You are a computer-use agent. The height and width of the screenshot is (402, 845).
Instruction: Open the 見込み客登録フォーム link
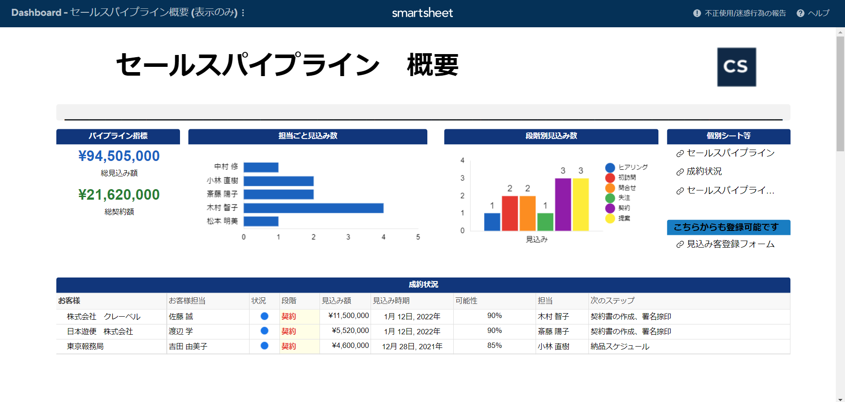tap(731, 244)
